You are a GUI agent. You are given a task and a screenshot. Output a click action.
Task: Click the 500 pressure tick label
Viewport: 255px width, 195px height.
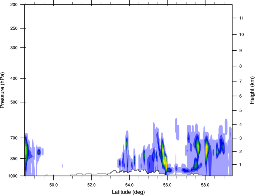pyautogui.click(x=14, y=102)
